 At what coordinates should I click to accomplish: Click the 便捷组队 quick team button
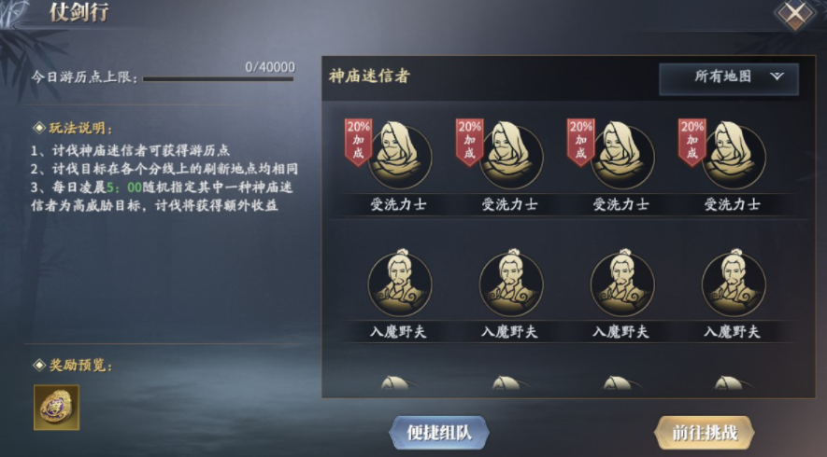[439, 433]
